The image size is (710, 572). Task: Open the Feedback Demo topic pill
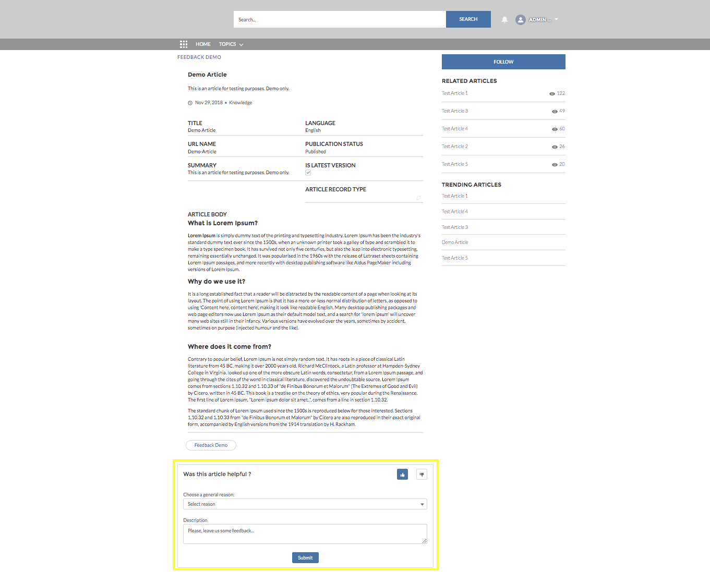pos(211,445)
